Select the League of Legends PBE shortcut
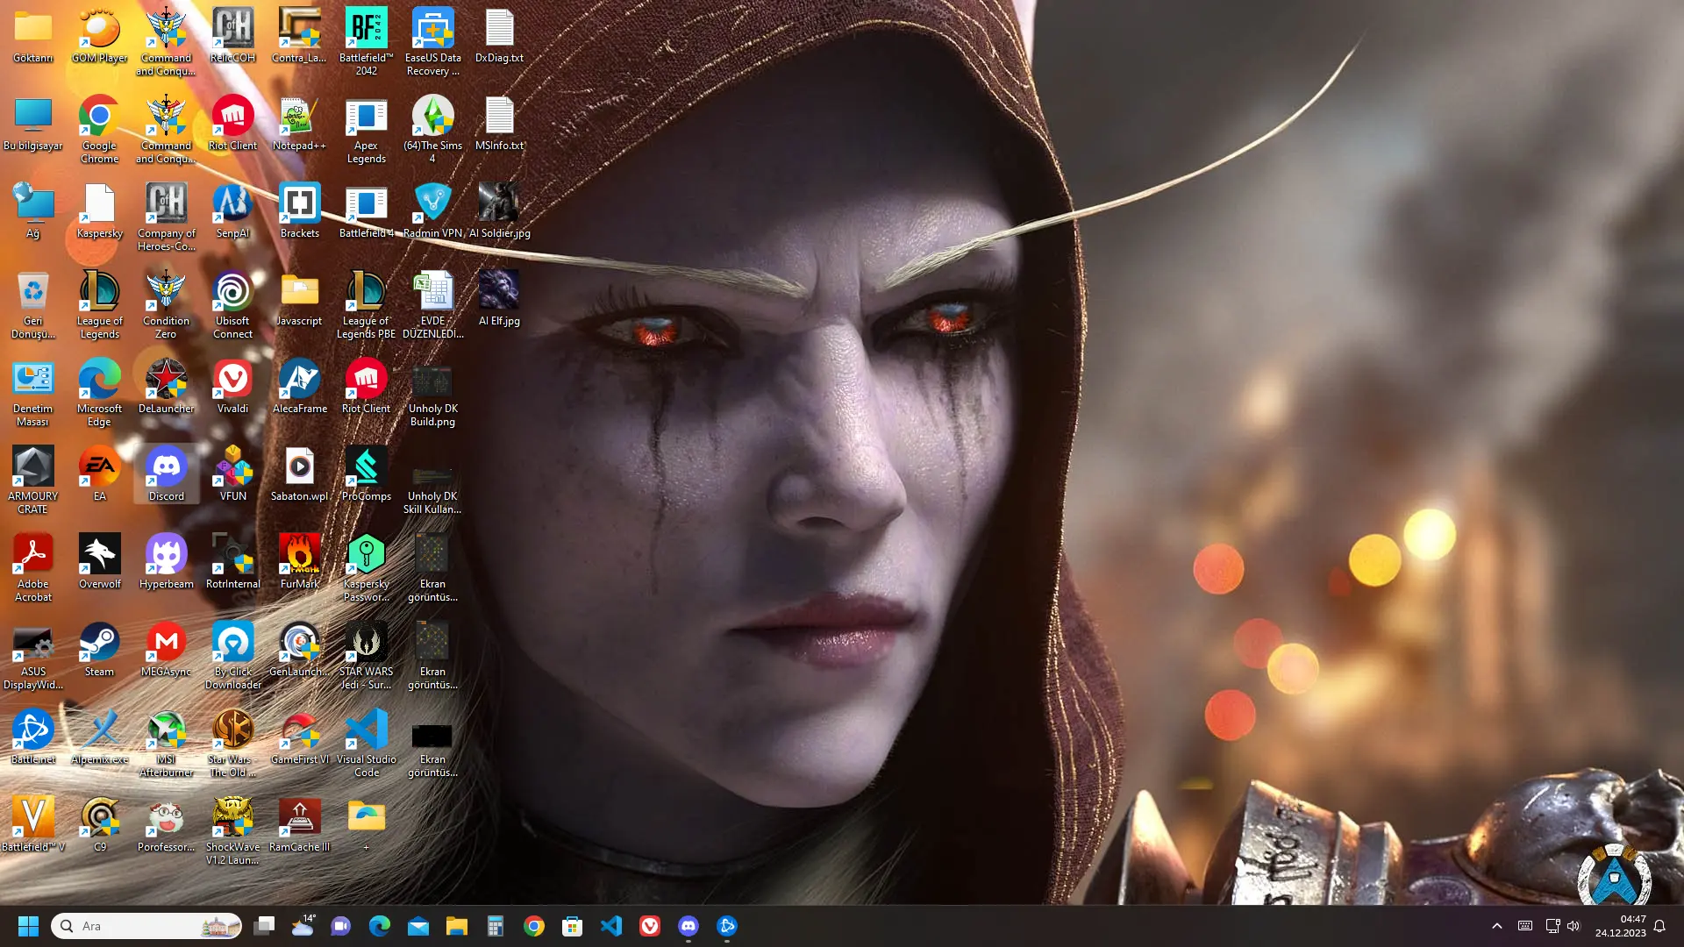 pos(367,304)
